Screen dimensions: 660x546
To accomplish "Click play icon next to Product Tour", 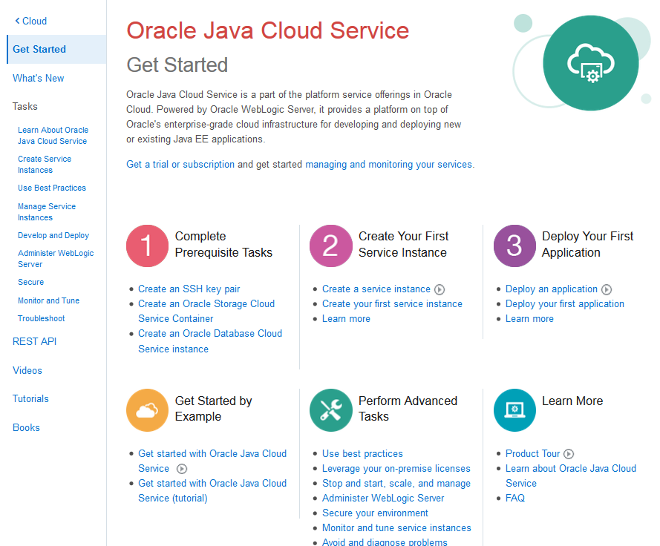I will (569, 454).
